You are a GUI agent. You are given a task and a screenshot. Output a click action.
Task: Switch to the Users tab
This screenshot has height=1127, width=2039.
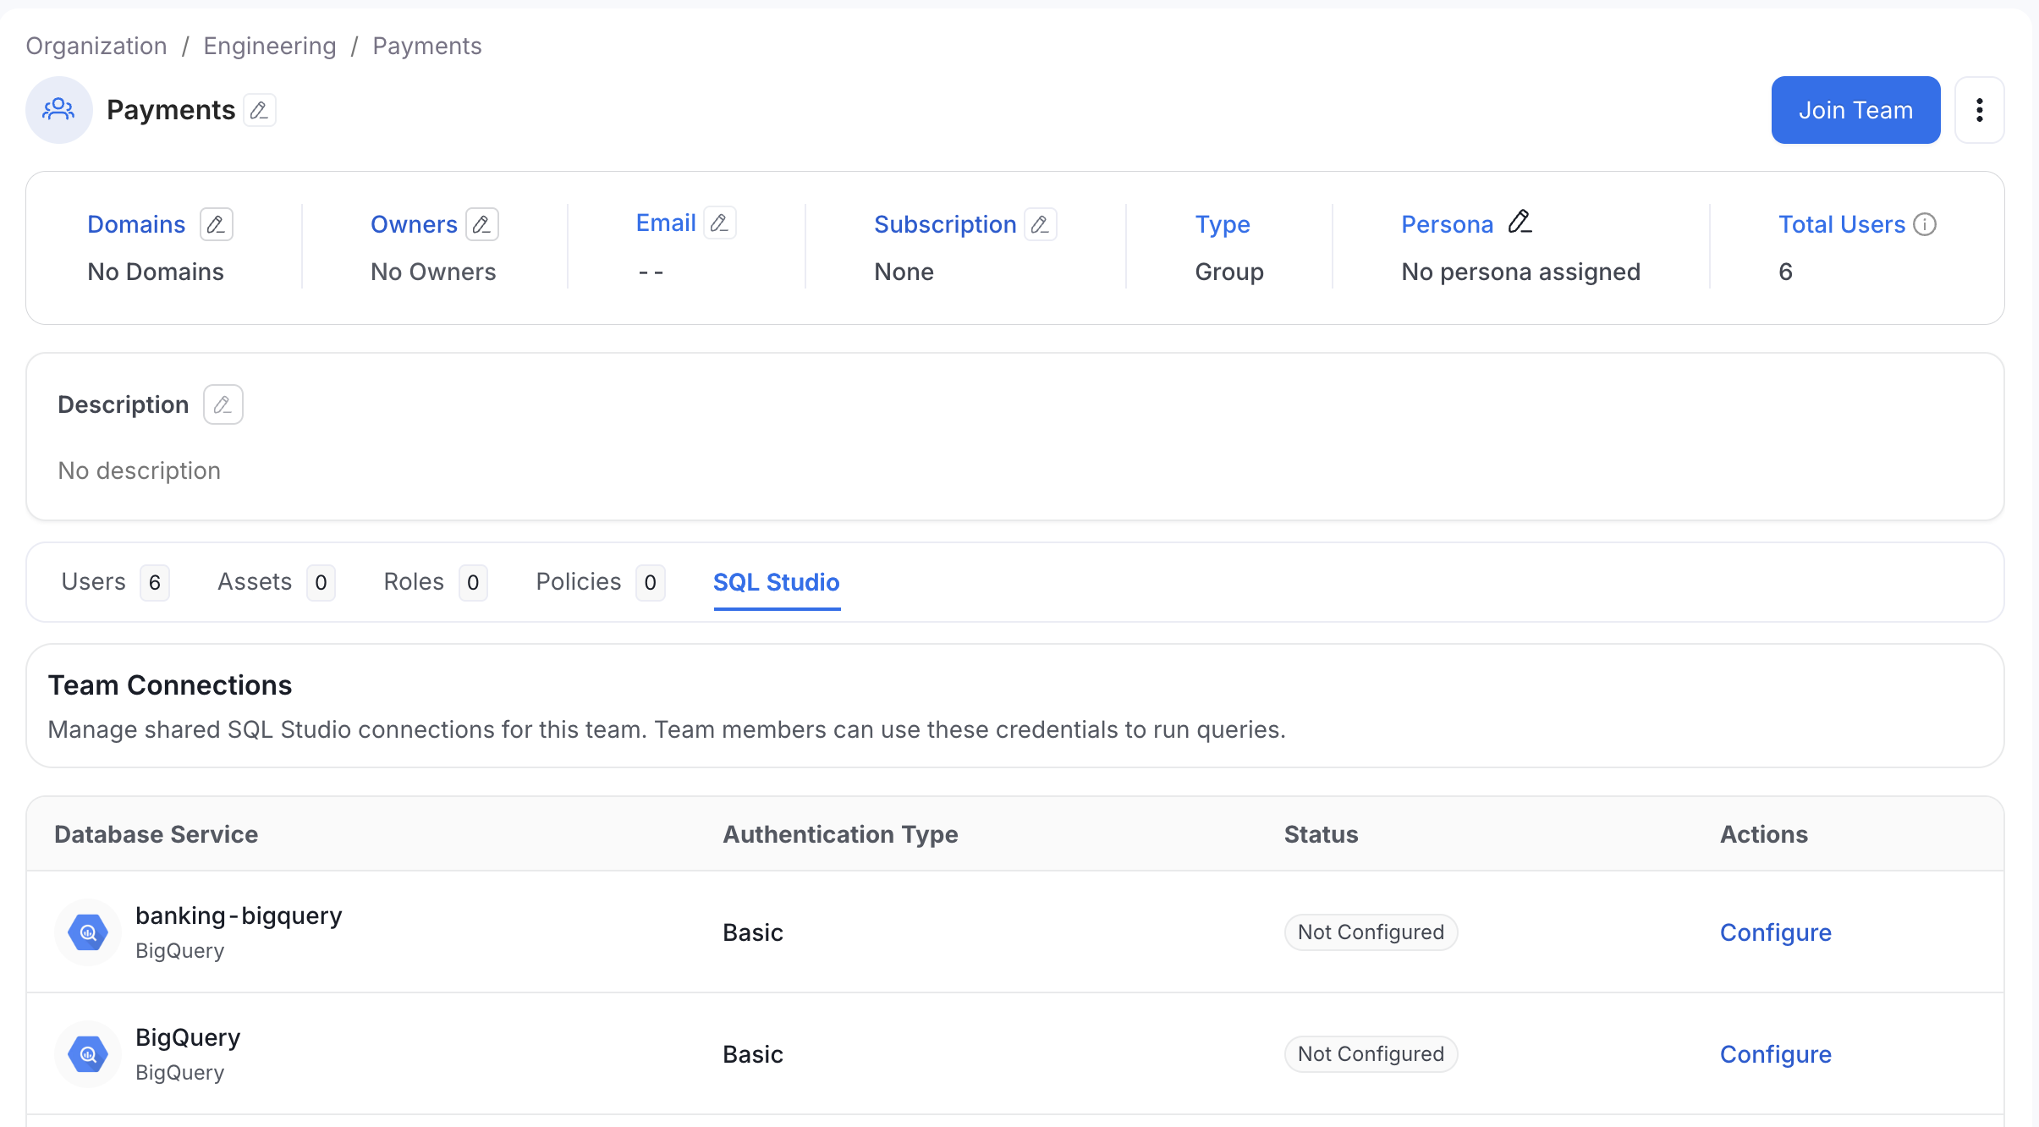[115, 582]
